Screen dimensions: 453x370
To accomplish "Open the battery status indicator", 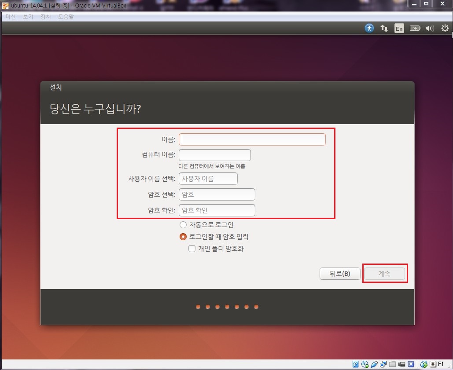I will click(414, 28).
